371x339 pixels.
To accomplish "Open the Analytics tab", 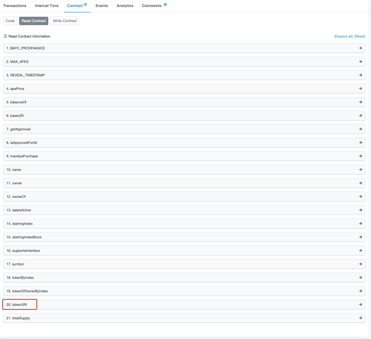I will 125,6.
